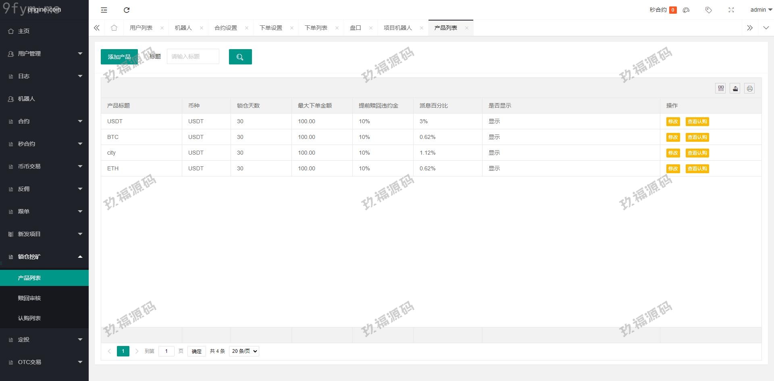The width and height of the screenshot is (774, 381).
Task: Click the print table icon
Action: tap(749, 89)
